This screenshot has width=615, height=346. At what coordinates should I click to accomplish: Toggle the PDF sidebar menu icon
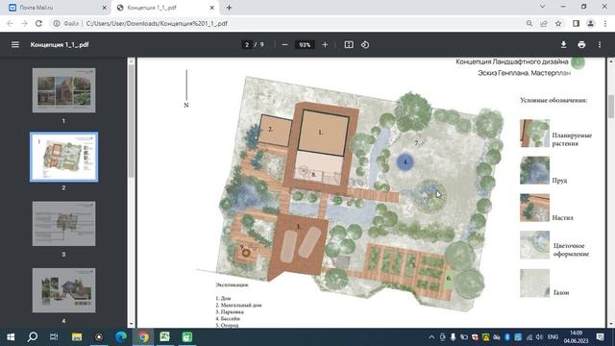15,45
